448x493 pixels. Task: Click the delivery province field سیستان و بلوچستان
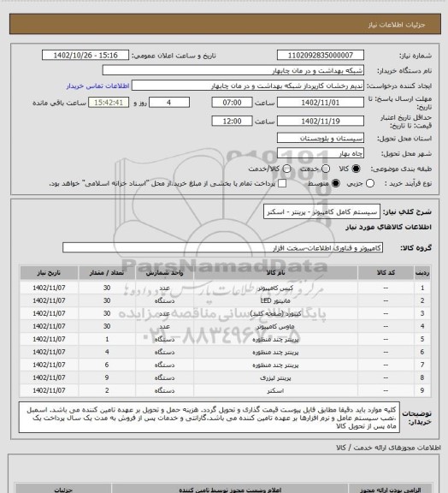pos(321,138)
